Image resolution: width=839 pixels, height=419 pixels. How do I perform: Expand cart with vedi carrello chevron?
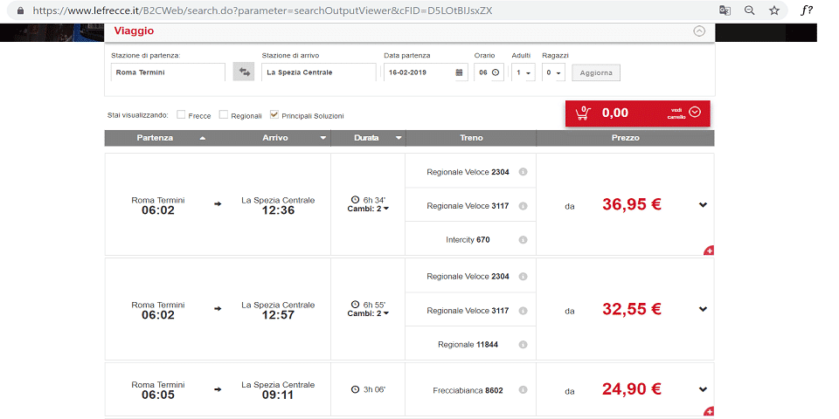[695, 112]
